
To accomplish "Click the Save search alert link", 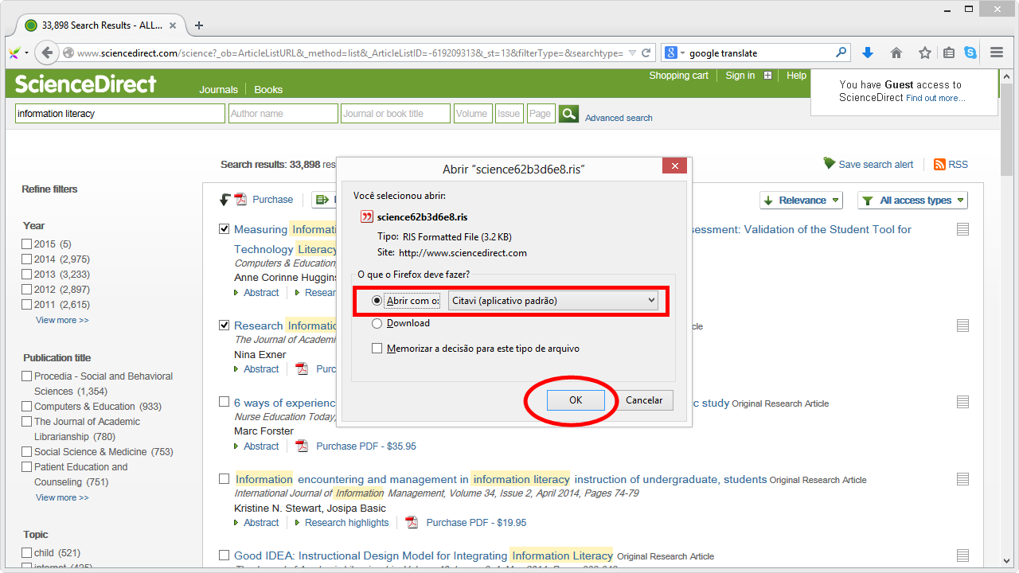I will pos(876,165).
